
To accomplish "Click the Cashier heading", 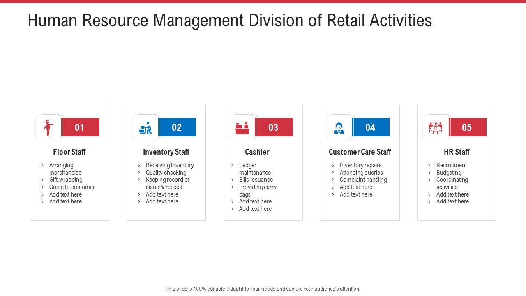I will 257,152.
